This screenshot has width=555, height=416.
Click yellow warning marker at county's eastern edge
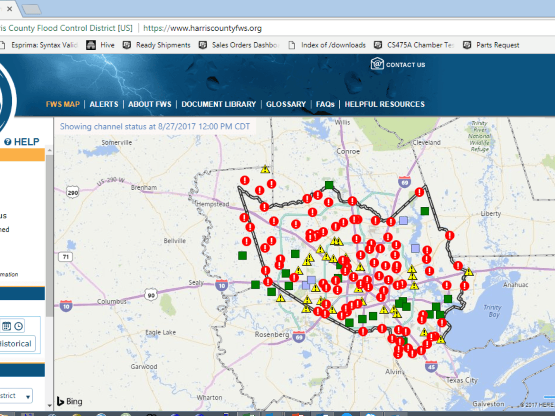[469, 272]
